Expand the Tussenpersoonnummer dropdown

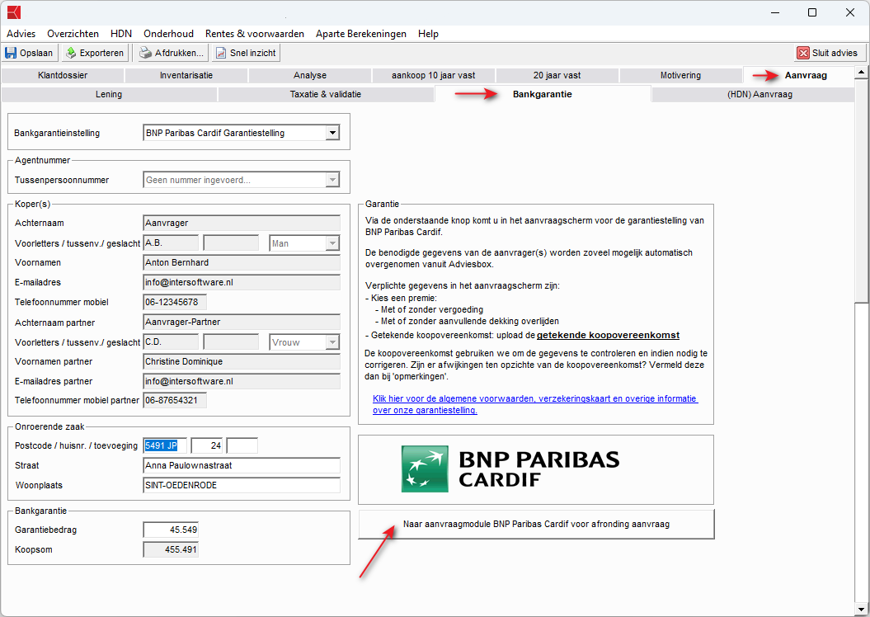coord(332,180)
